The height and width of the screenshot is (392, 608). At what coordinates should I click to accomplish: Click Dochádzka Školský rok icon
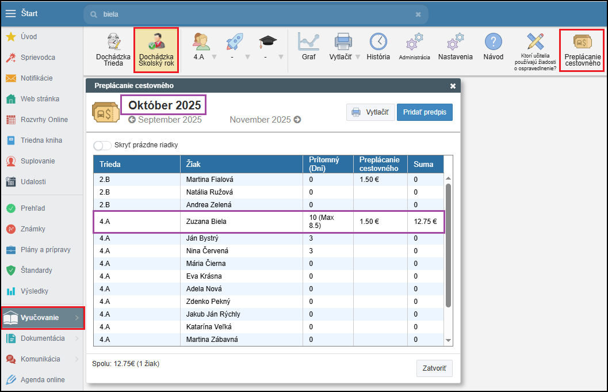(x=156, y=50)
